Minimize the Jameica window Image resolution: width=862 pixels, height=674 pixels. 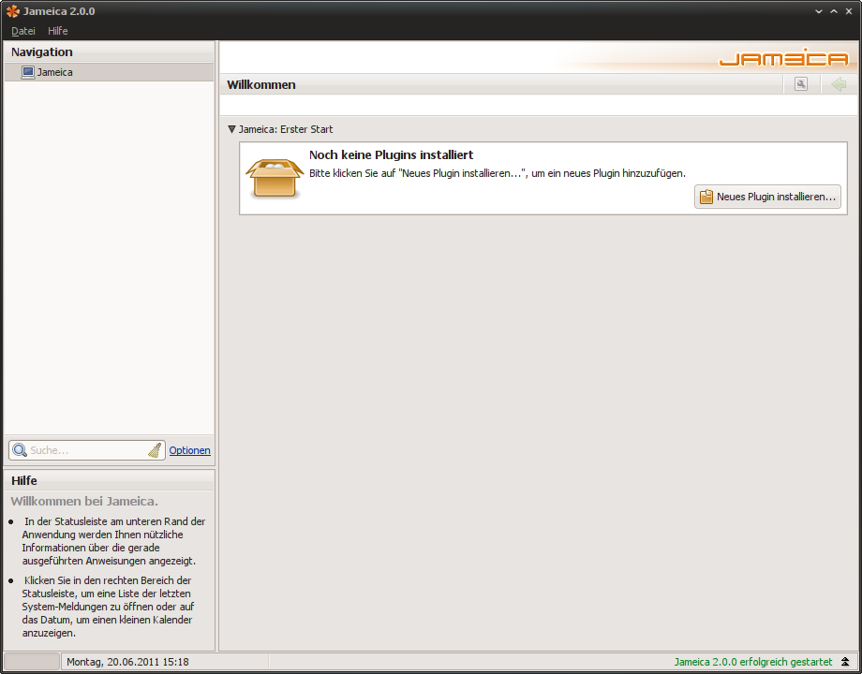(819, 11)
